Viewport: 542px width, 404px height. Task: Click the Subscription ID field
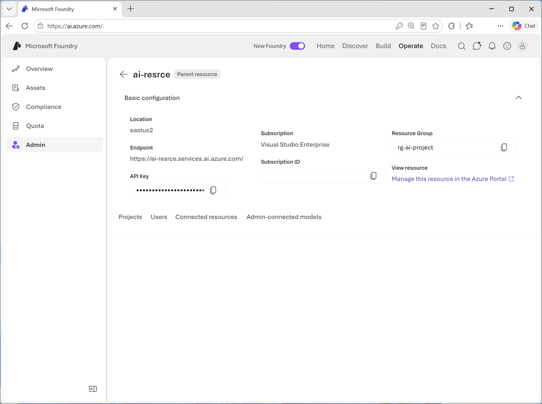[323, 176]
